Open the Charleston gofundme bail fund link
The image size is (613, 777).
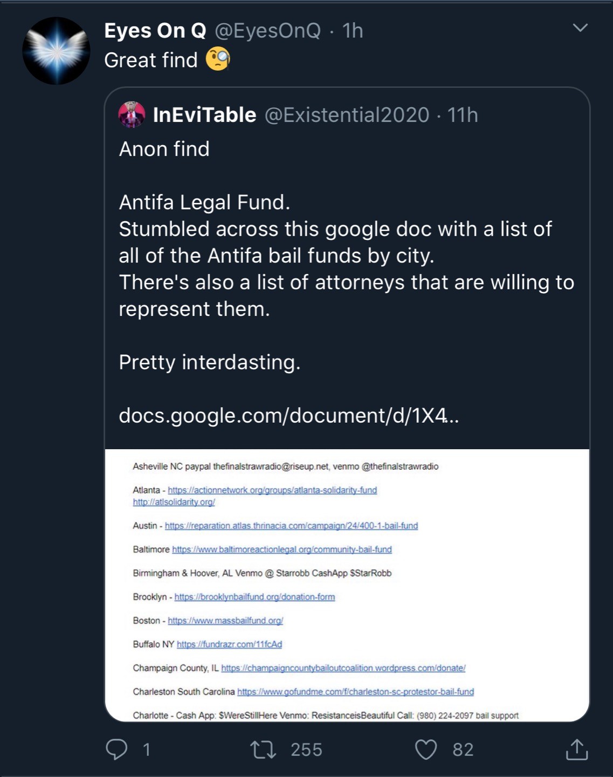[355, 692]
